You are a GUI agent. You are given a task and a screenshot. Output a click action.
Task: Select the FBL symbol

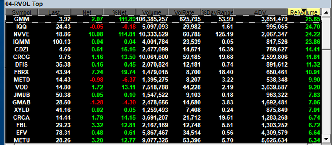(22, 125)
